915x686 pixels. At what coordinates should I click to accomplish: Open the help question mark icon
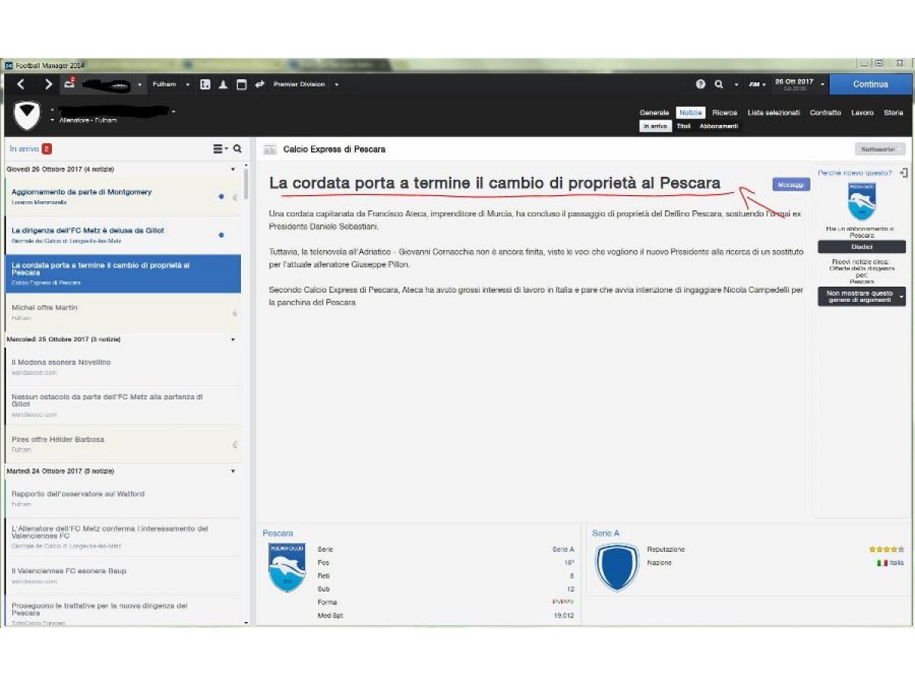701,85
